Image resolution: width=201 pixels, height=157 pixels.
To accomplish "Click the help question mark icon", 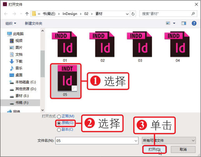I will [x=194, y=23].
